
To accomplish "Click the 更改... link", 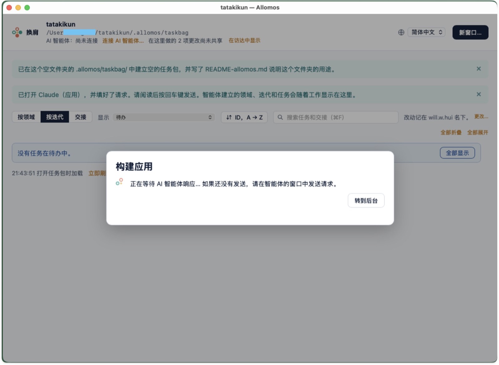I will point(481,116).
